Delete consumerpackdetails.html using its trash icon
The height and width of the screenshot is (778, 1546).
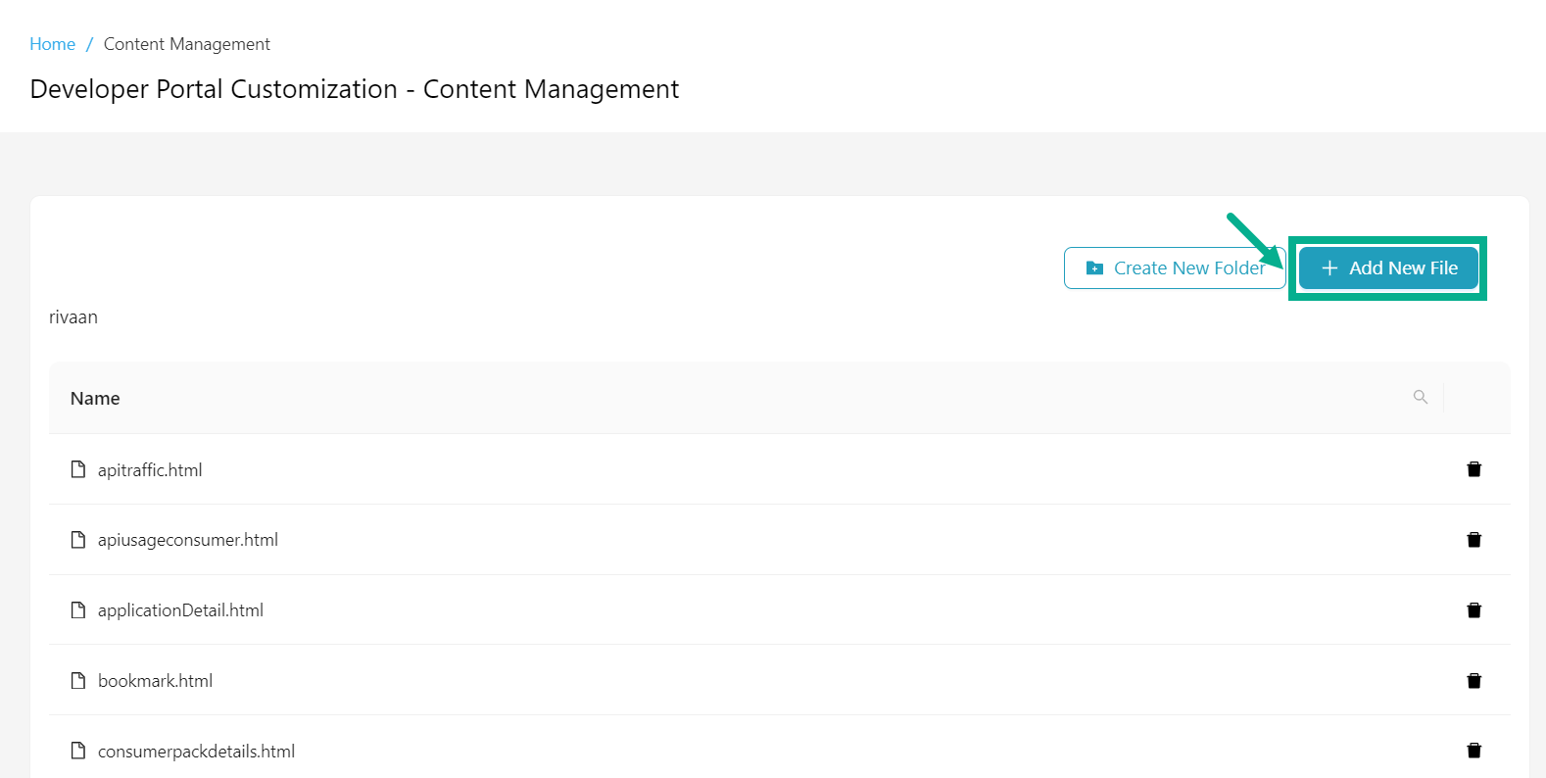(x=1474, y=750)
